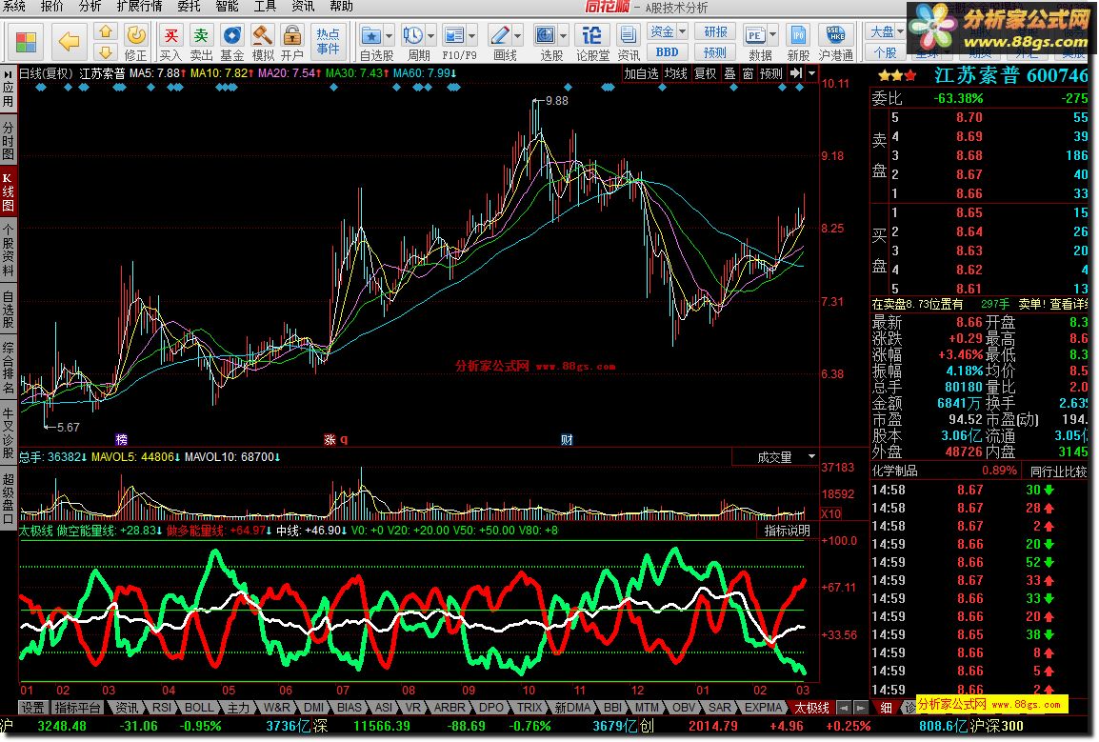The width and height of the screenshot is (1099, 742).
Task: Open the 研报 research report button
Action: coord(715,31)
